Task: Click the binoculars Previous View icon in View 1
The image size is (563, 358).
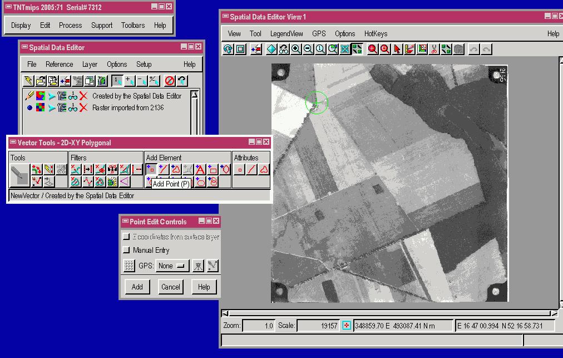Action: click(284, 49)
